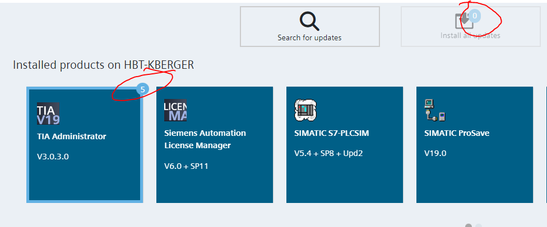The width and height of the screenshot is (547, 227).
Task: Go to the second page via pagination dot
Action: pyautogui.click(x=479, y=226)
